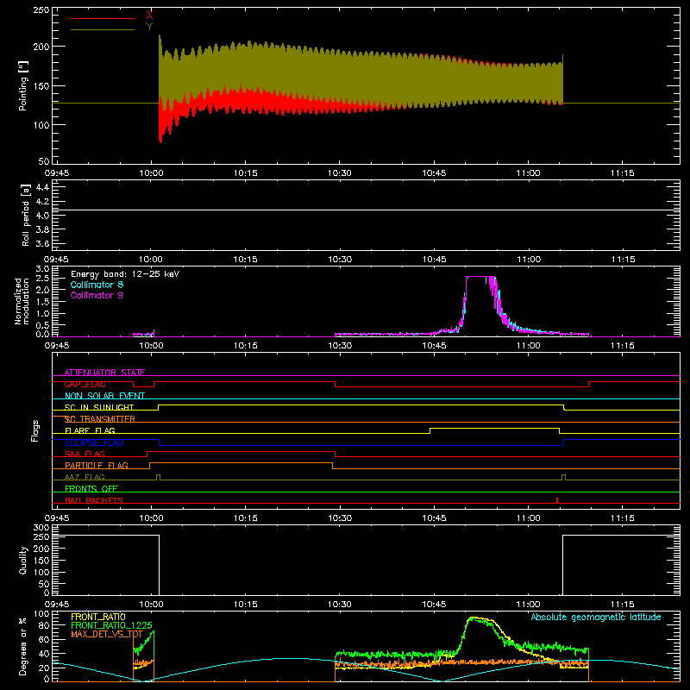690x690 pixels.
Task: Click the 200 tick on Pointing axis
Action: pyautogui.click(x=41, y=47)
